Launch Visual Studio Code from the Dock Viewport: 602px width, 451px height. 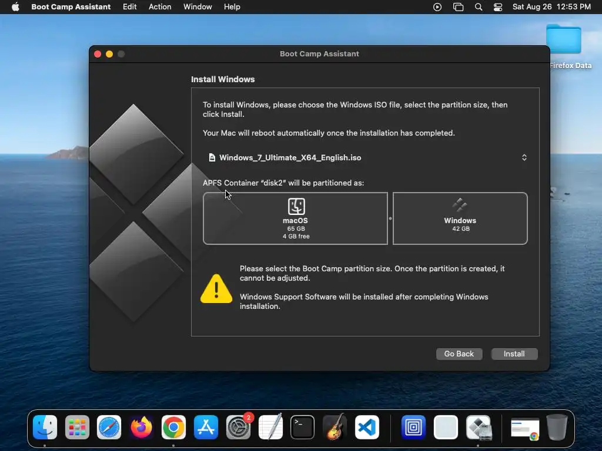(x=367, y=428)
